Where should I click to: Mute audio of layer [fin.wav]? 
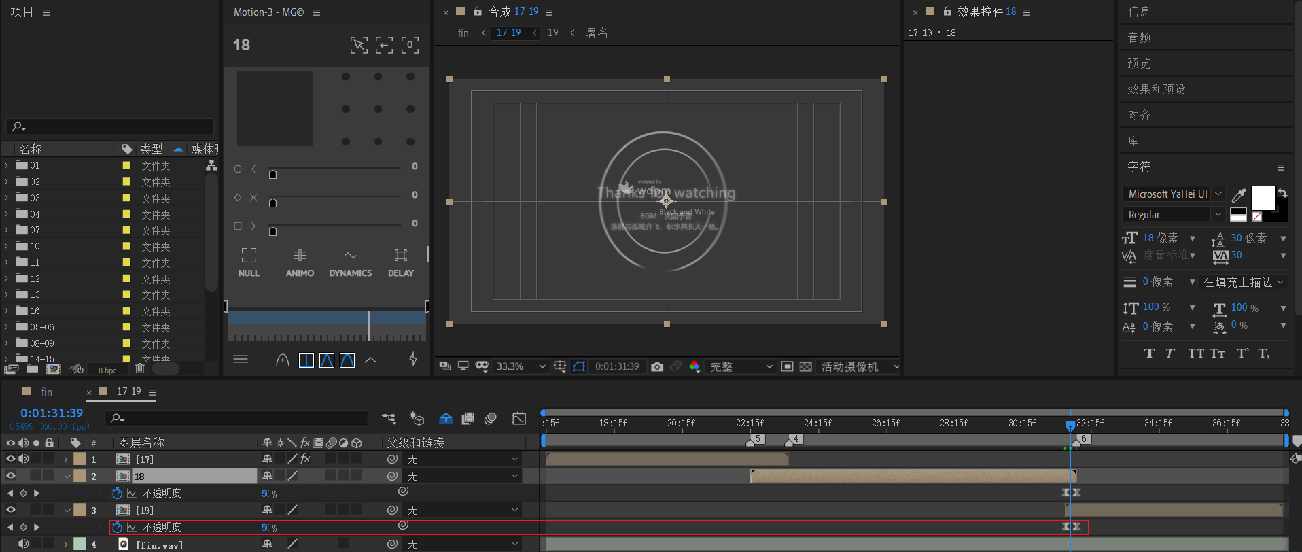point(23,544)
